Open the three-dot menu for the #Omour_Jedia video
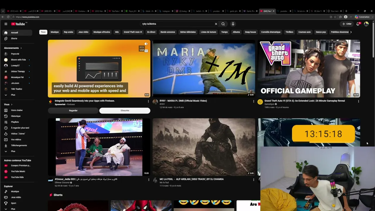The height and width of the screenshot is (211, 375). point(149,180)
